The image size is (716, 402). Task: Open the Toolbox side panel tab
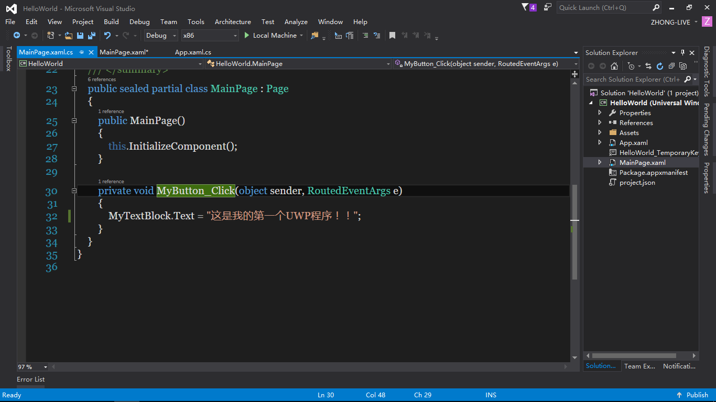pos(8,59)
